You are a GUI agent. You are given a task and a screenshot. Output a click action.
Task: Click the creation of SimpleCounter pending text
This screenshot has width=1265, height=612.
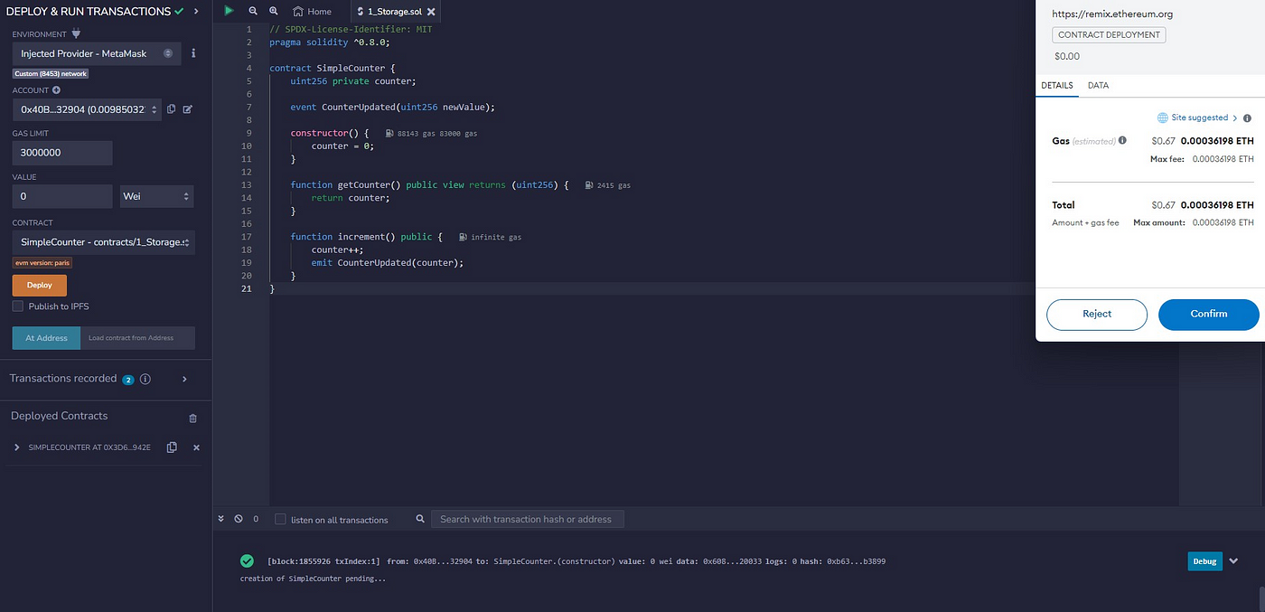point(313,579)
